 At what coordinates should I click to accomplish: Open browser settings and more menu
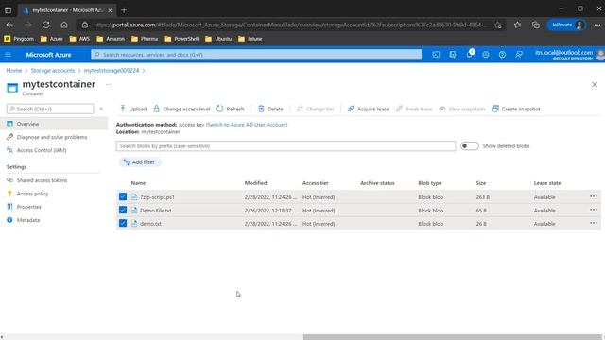(596, 25)
